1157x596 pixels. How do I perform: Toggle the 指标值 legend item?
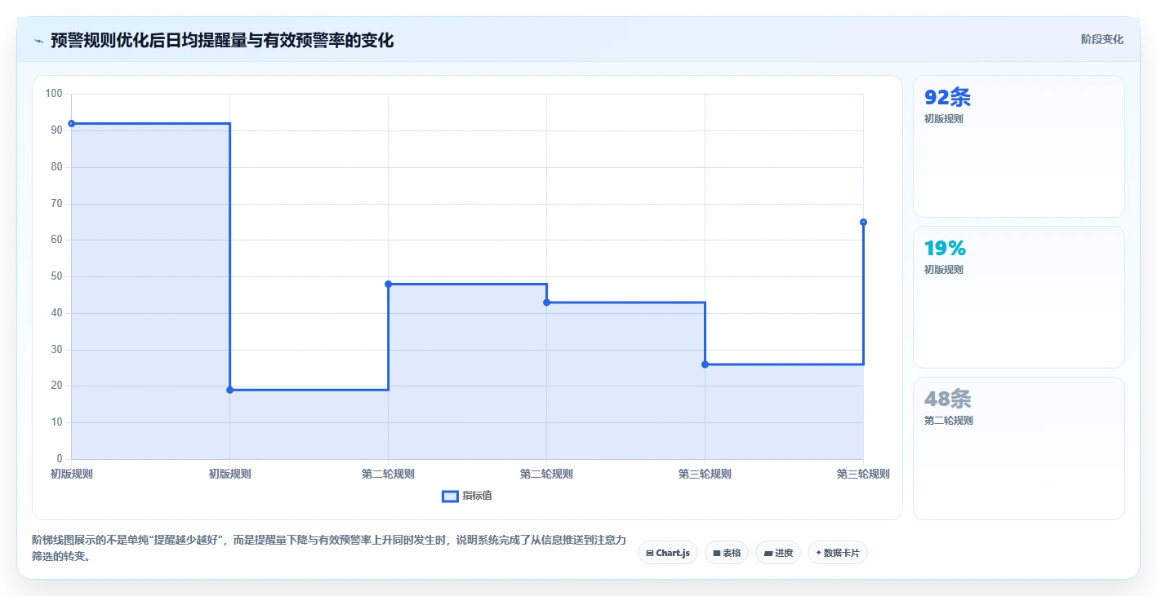point(467,496)
